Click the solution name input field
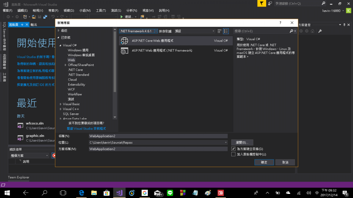The height and width of the screenshot is (198, 353). 158,149
